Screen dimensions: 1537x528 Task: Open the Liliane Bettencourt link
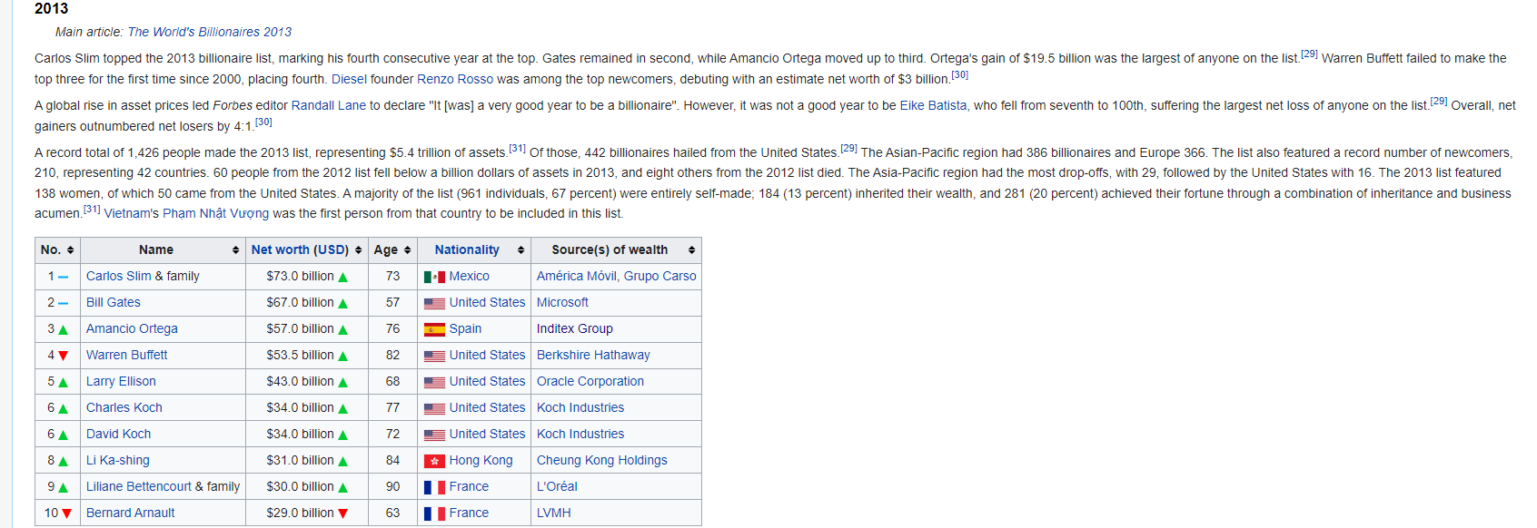pyautogui.click(x=139, y=486)
